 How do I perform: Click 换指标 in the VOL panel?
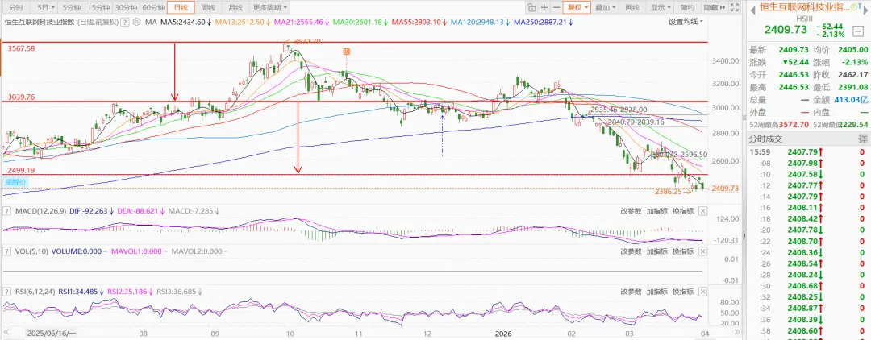[x=683, y=251]
